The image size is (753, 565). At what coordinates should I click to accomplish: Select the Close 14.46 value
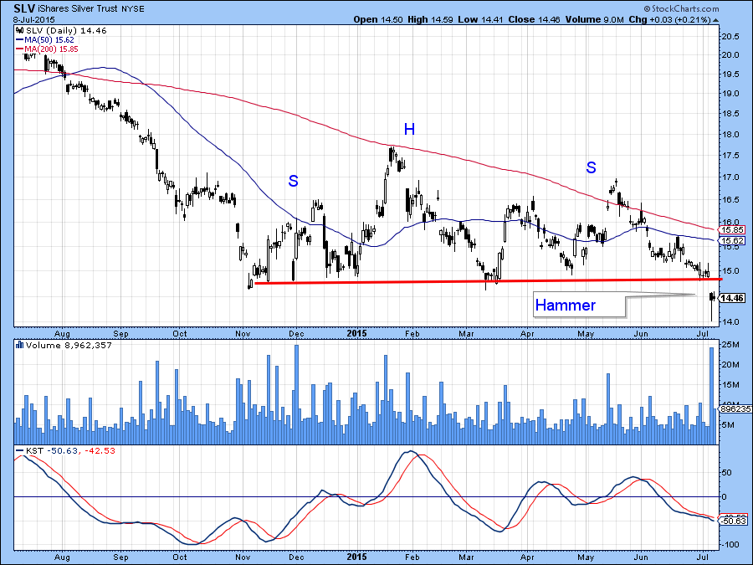(535, 20)
